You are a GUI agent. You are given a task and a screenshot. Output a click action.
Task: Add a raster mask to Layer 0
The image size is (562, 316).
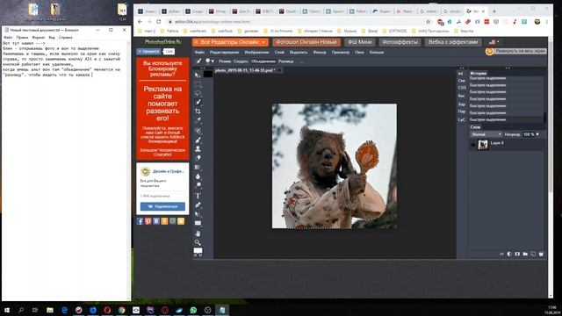pos(517,254)
